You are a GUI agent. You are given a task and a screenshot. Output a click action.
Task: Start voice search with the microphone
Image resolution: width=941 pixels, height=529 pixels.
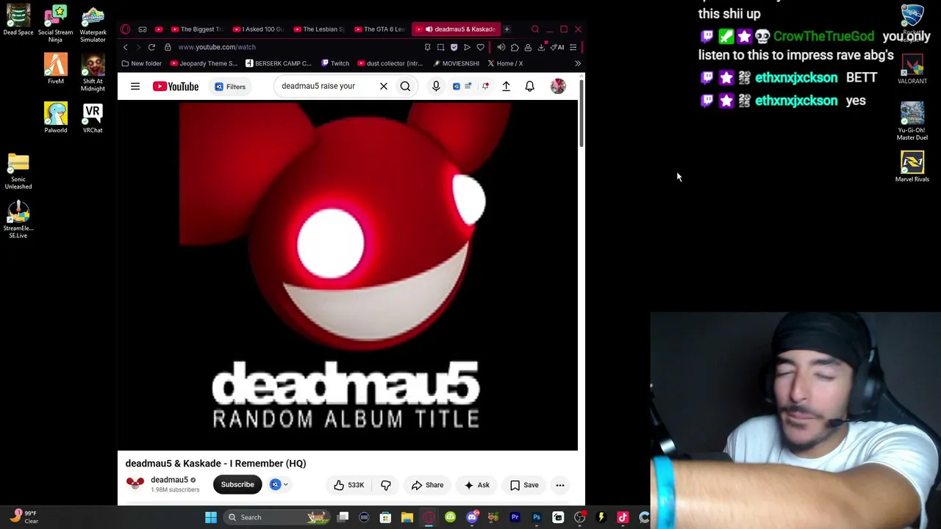point(436,86)
